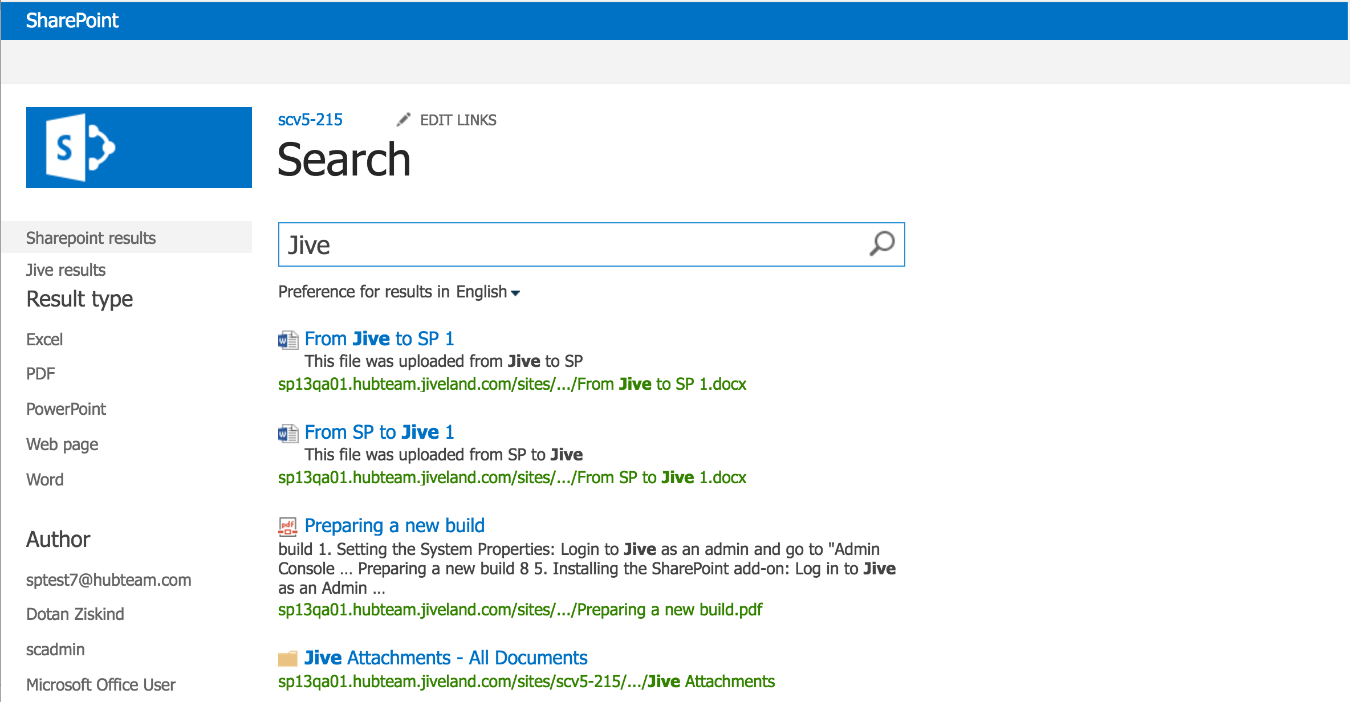Click URL ending From SP to Jive 1.docx

pyautogui.click(x=512, y=478)
